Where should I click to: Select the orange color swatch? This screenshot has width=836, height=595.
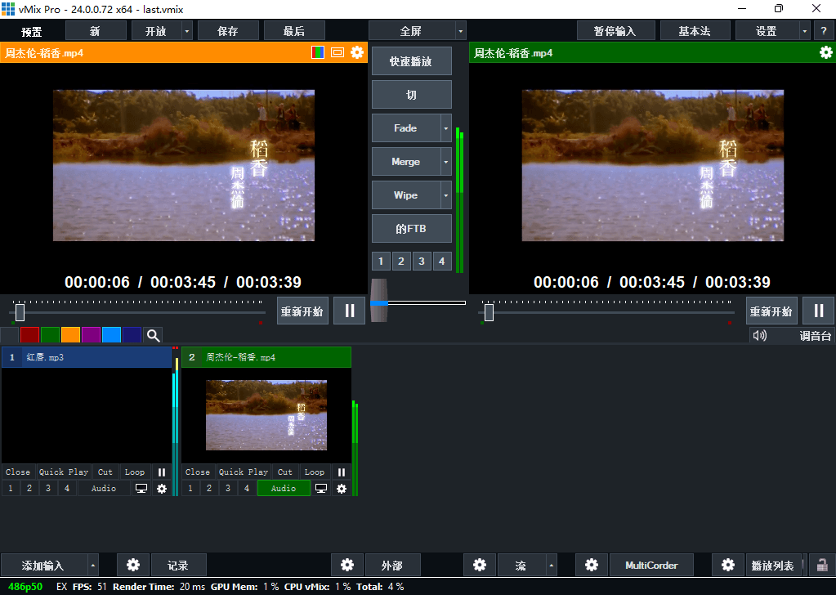click(x=70, y=335)
